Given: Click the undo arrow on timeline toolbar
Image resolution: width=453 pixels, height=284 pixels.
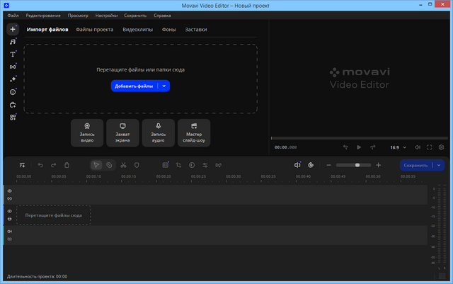Looking at the screenshot, I should pyautogui.click(x=40, y=165).
